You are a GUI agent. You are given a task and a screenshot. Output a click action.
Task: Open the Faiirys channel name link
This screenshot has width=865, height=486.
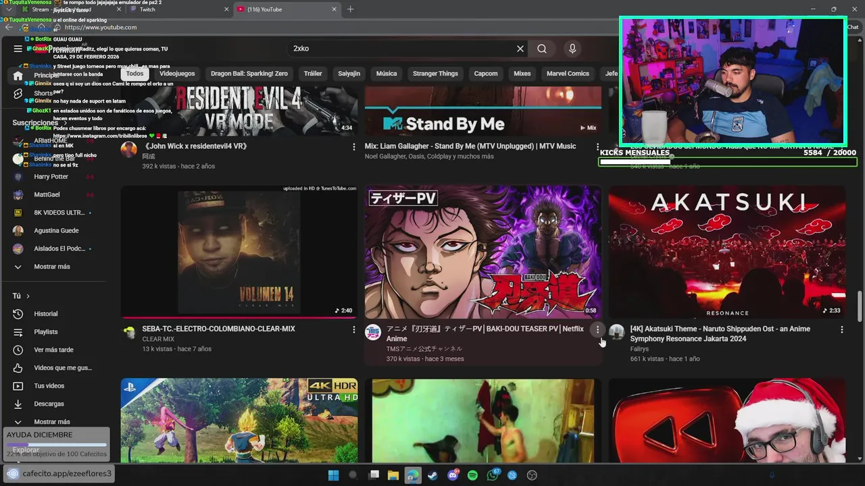pyautogui.click(x=639, y=349)
